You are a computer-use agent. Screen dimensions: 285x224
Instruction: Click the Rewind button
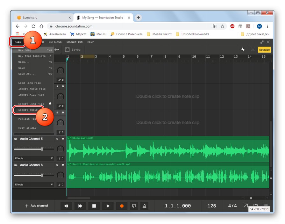coord(66,206)
